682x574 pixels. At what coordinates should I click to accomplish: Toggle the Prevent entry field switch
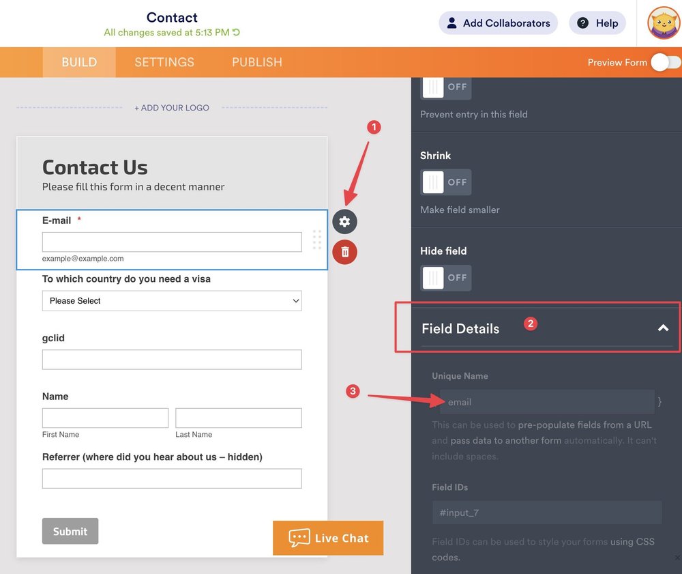click(446, 87)
